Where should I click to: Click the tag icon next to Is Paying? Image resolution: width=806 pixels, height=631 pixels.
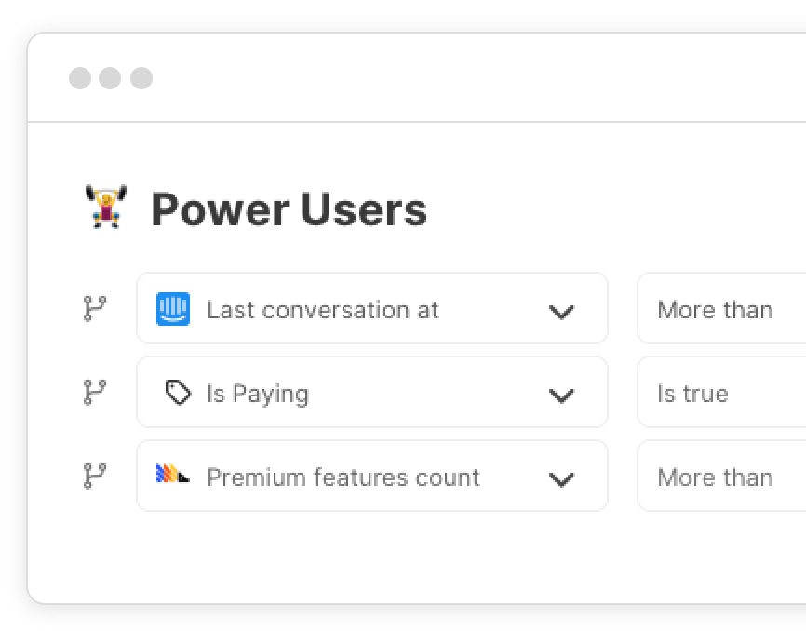tap(177, 393)
